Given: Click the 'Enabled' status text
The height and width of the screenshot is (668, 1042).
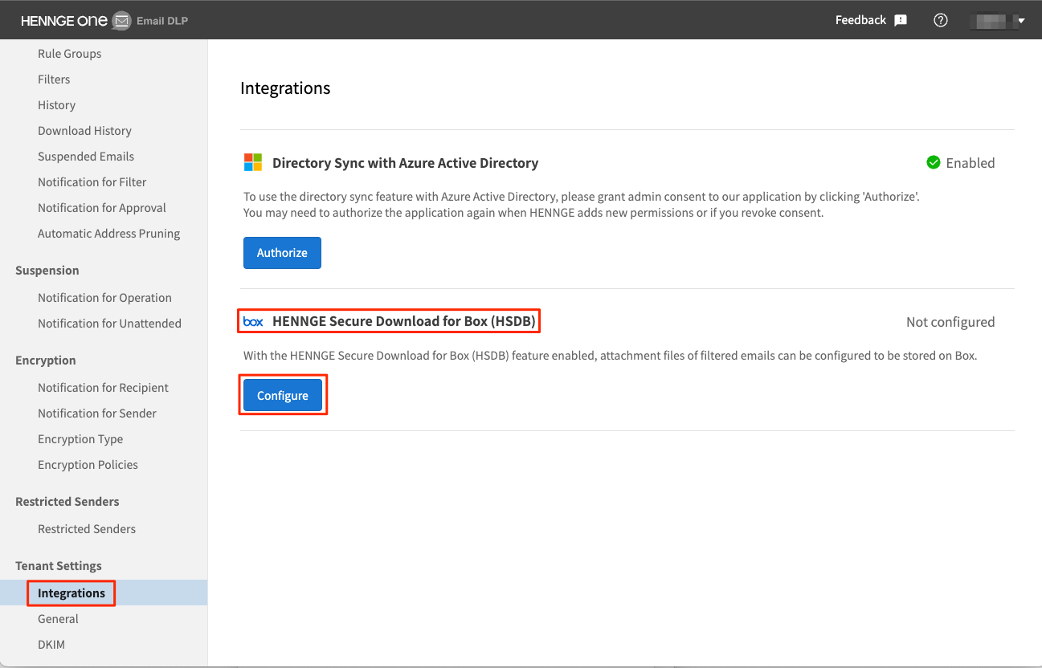Looking at the screenshot, I should tap(970, 163).
